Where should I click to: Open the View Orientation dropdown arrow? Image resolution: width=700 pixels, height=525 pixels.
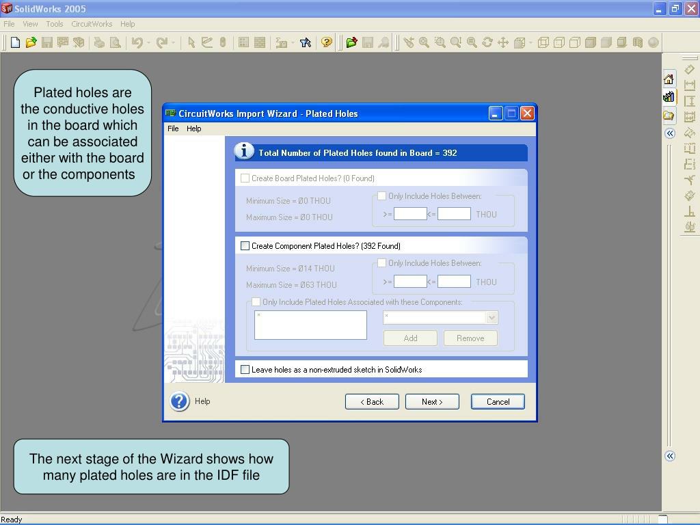point(530,43)
